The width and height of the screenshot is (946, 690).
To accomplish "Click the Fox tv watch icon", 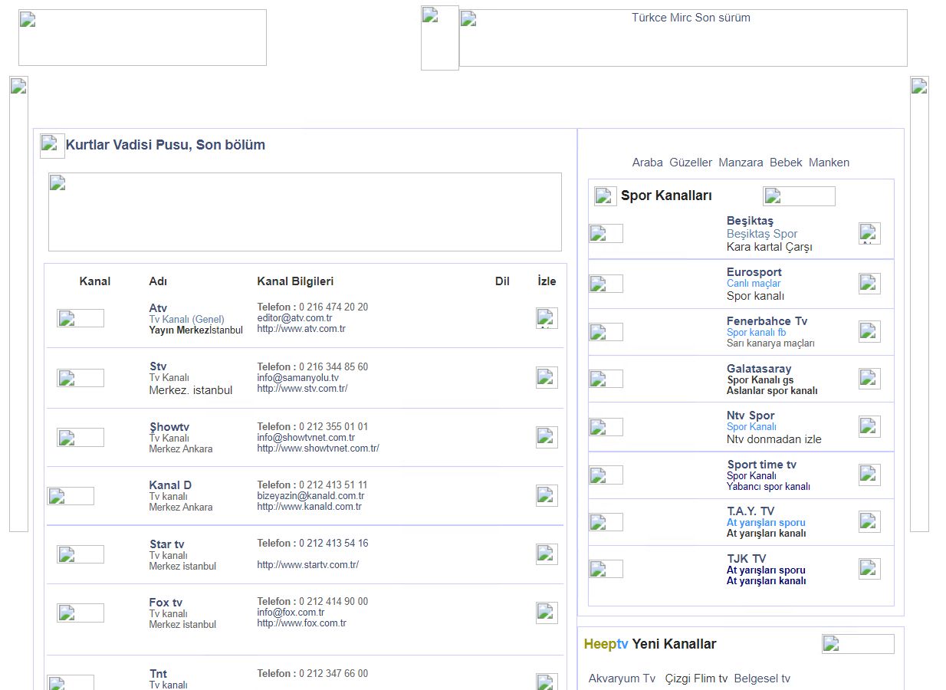I will tap(547, 613).
